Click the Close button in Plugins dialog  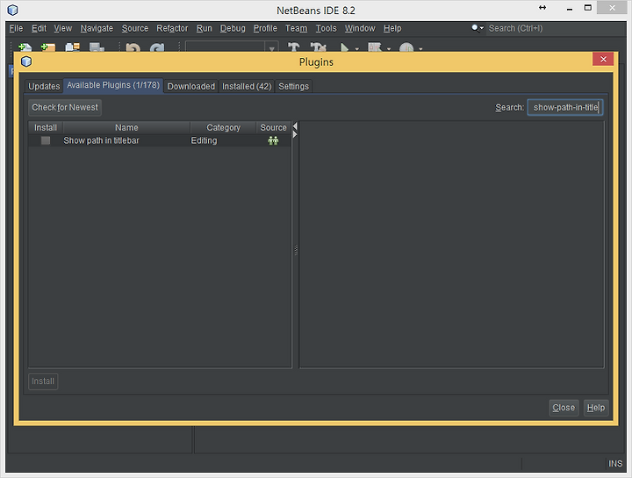coord(564,408)
